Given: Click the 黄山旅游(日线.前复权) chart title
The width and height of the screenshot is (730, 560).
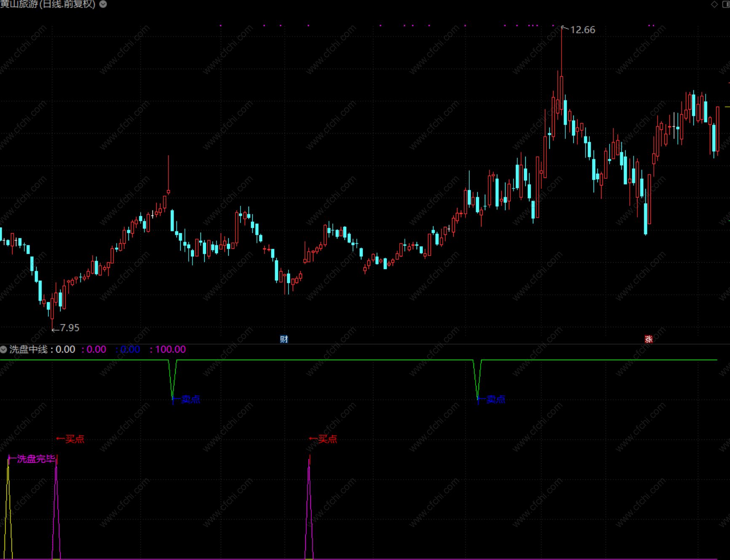Looking at the screenshot, I should point(48,4).
